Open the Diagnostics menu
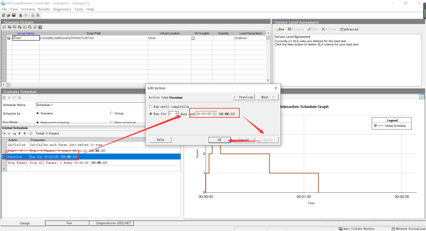This screenshot has height=231, width=426. [62, 9]
